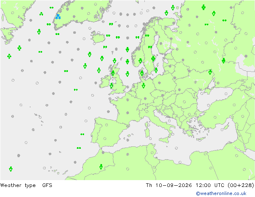Viewport: 255px width, 197px height.
Task: Select the cloud circle over Tunisia
Action: pos(152,153)
